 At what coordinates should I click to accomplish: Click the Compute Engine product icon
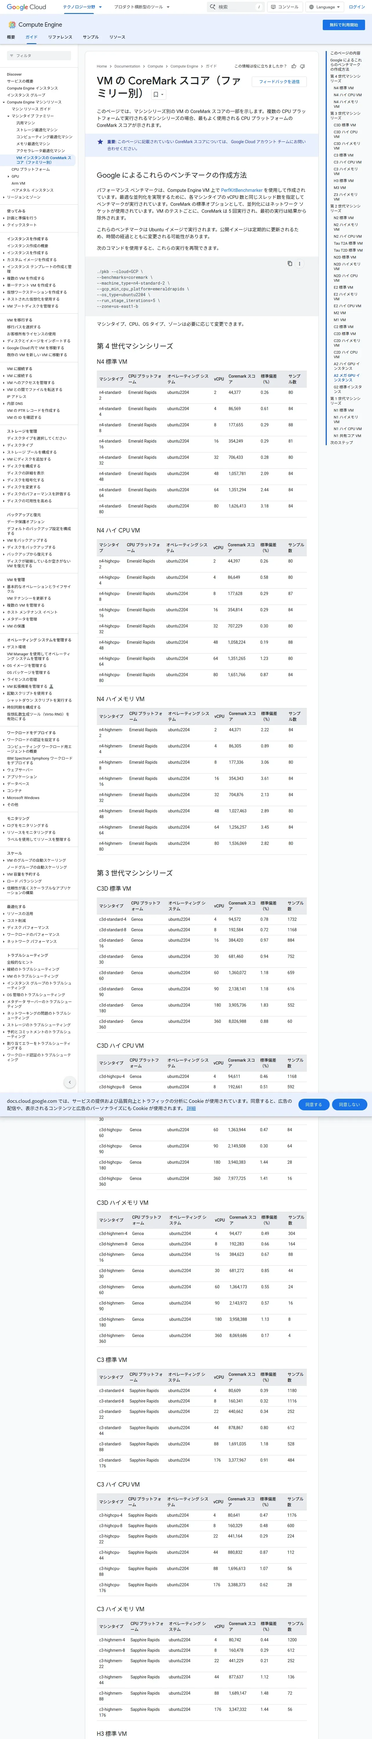point(12,24)
